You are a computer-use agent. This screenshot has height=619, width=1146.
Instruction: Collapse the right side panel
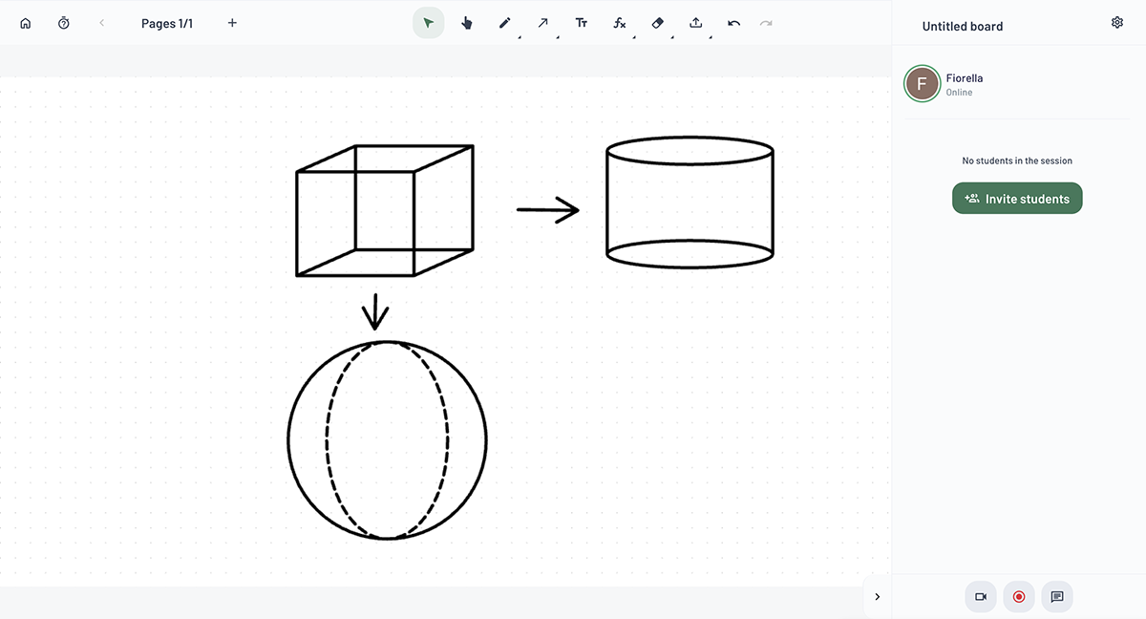[x=877, y=597]
